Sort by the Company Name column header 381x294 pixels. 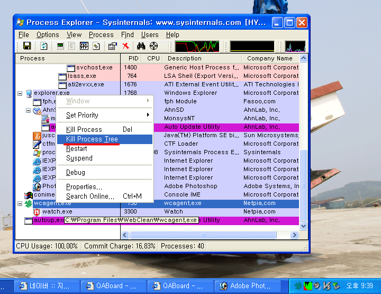tap(270, 58)
